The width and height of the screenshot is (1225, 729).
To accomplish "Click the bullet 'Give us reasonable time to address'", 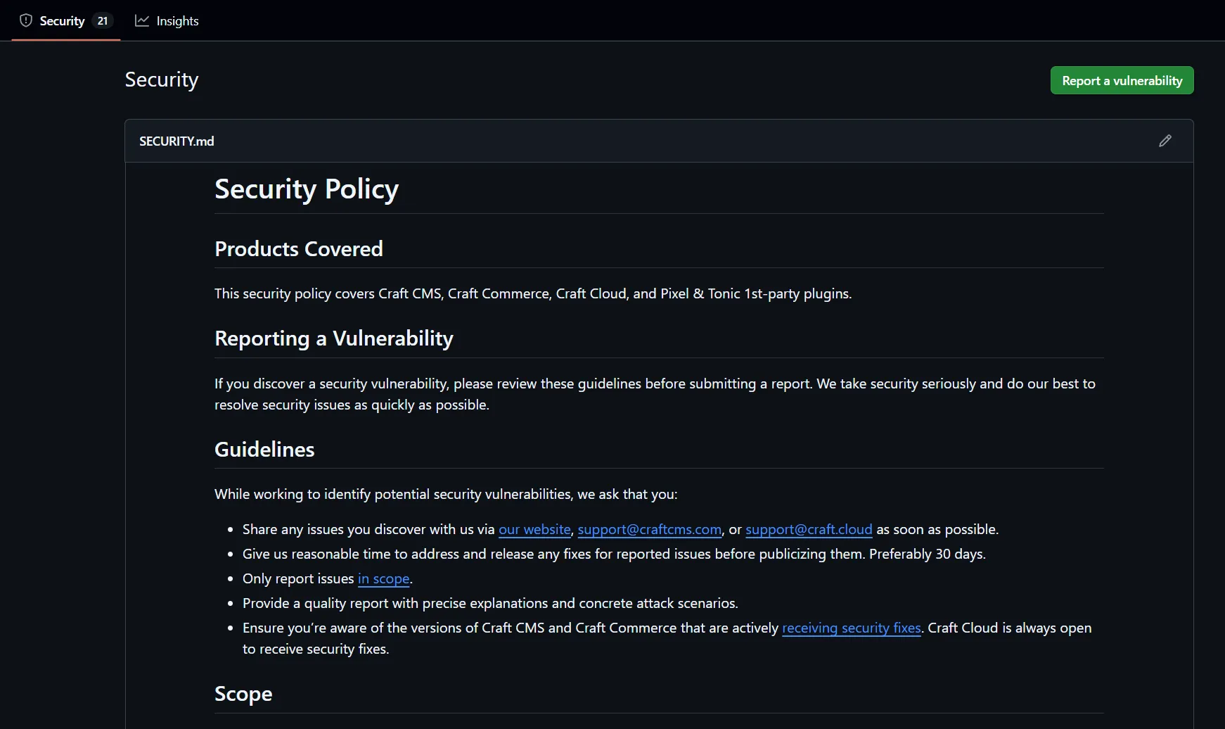I will [x=614, y=554].
